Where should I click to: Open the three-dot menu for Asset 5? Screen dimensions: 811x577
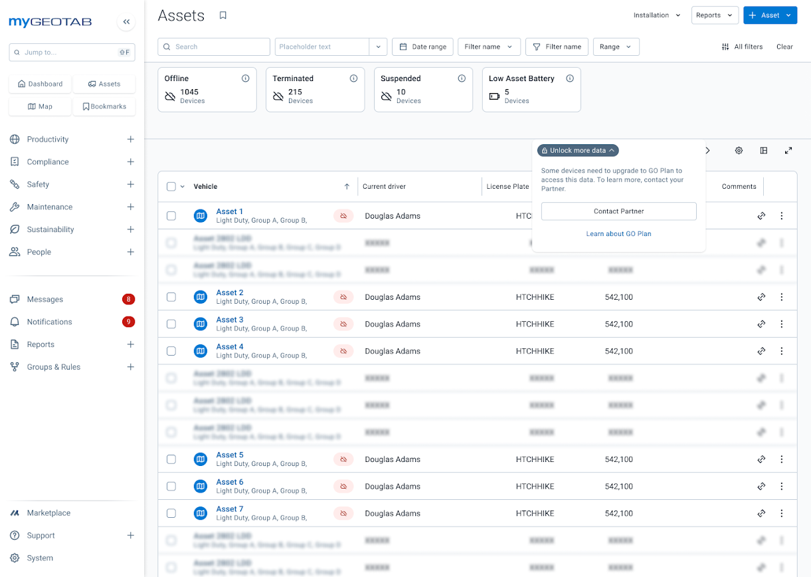click(782, 459)
